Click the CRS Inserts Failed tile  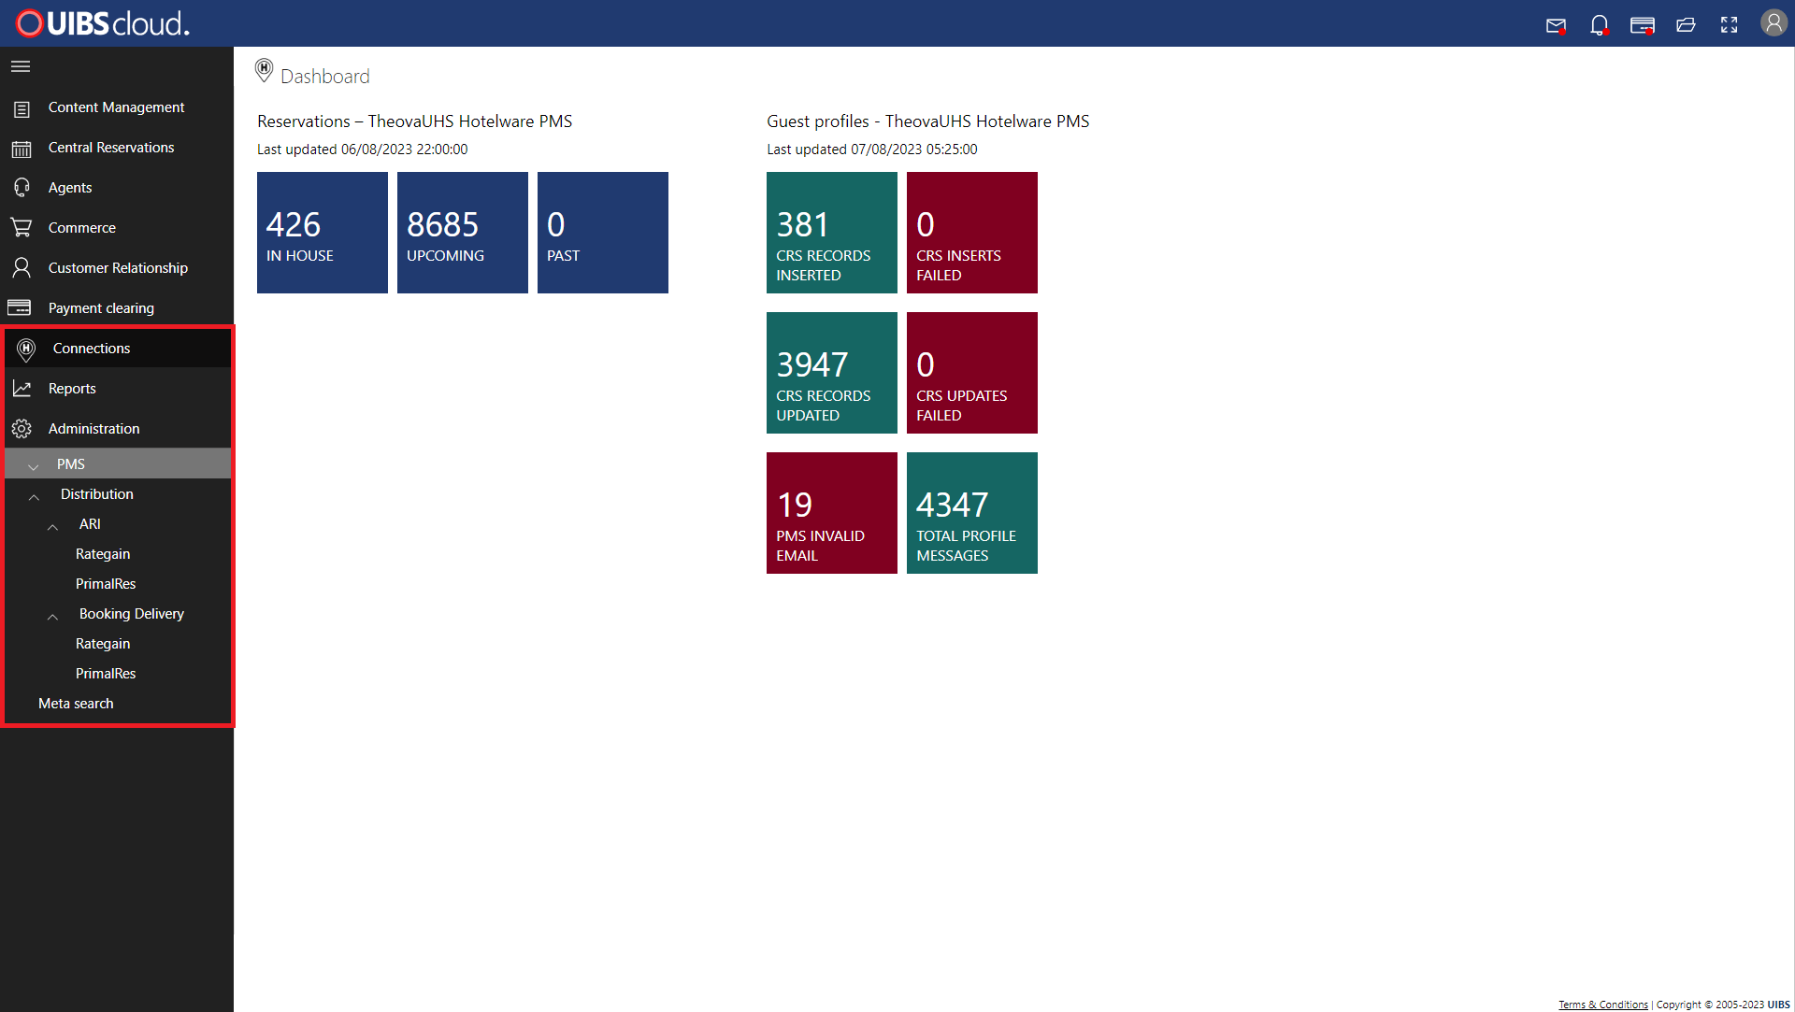972,233
